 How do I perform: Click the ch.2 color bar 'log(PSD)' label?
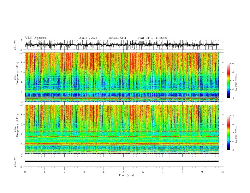click(x=236, y=134)
